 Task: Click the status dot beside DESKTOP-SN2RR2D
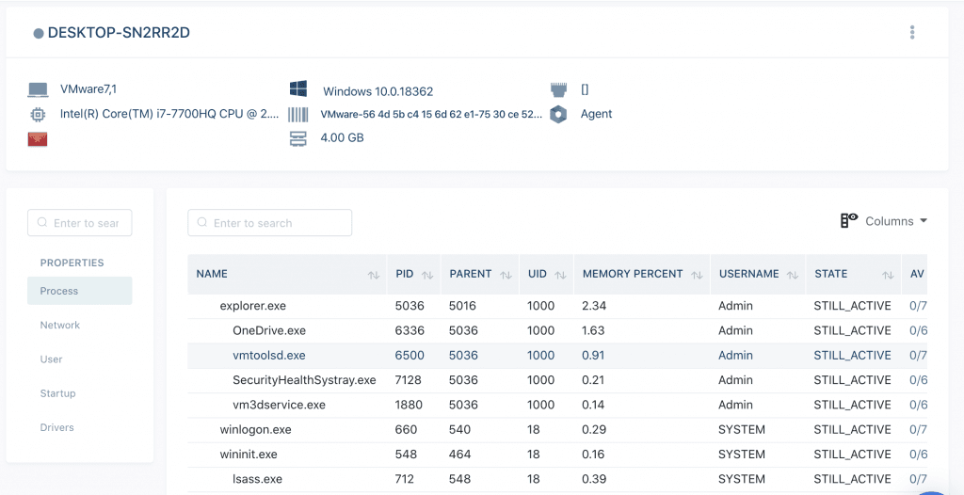click(38, 34)
